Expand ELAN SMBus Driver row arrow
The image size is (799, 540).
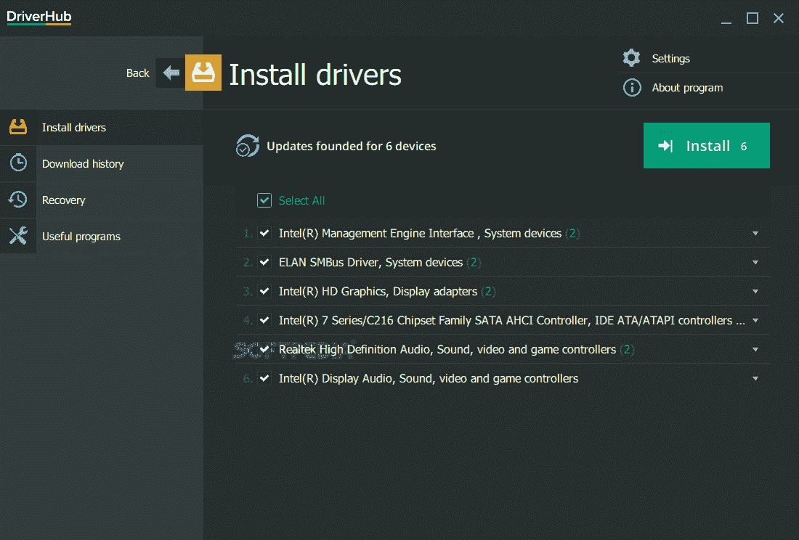coord(755,262)
